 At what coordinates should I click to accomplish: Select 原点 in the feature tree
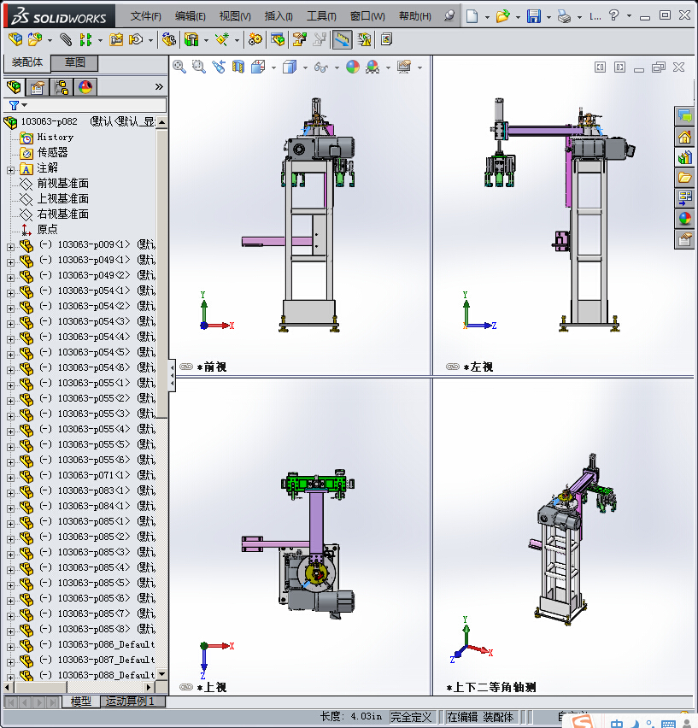pyautogui.click(x=47, y=229)
